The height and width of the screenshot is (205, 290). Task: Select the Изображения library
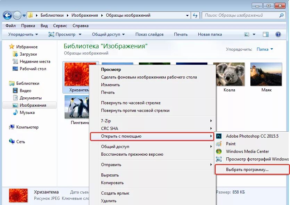30,105
